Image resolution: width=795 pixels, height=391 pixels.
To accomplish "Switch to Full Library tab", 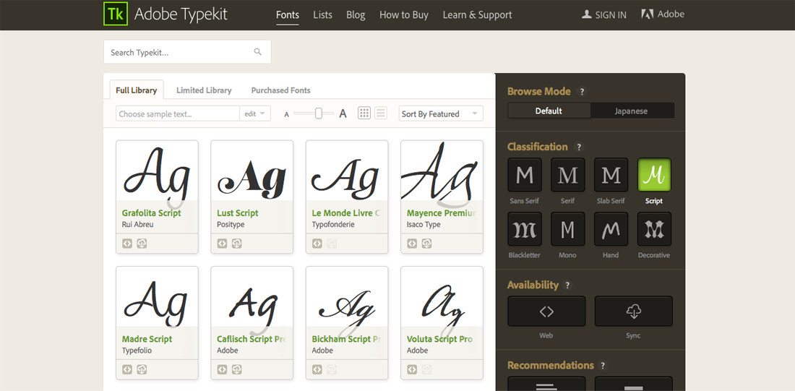I will coord(137,90).
